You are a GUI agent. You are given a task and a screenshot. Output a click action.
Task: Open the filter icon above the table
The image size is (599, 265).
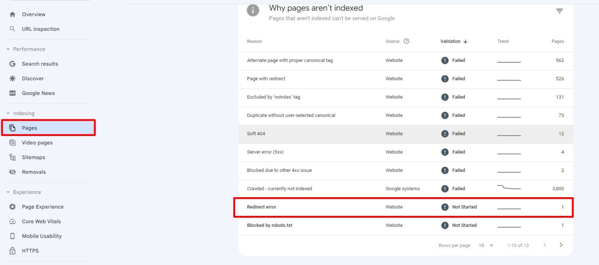(559, 11)
